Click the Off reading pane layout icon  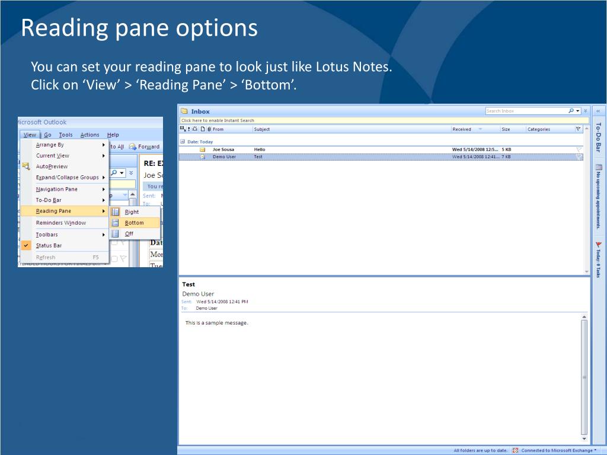(115, 233)
